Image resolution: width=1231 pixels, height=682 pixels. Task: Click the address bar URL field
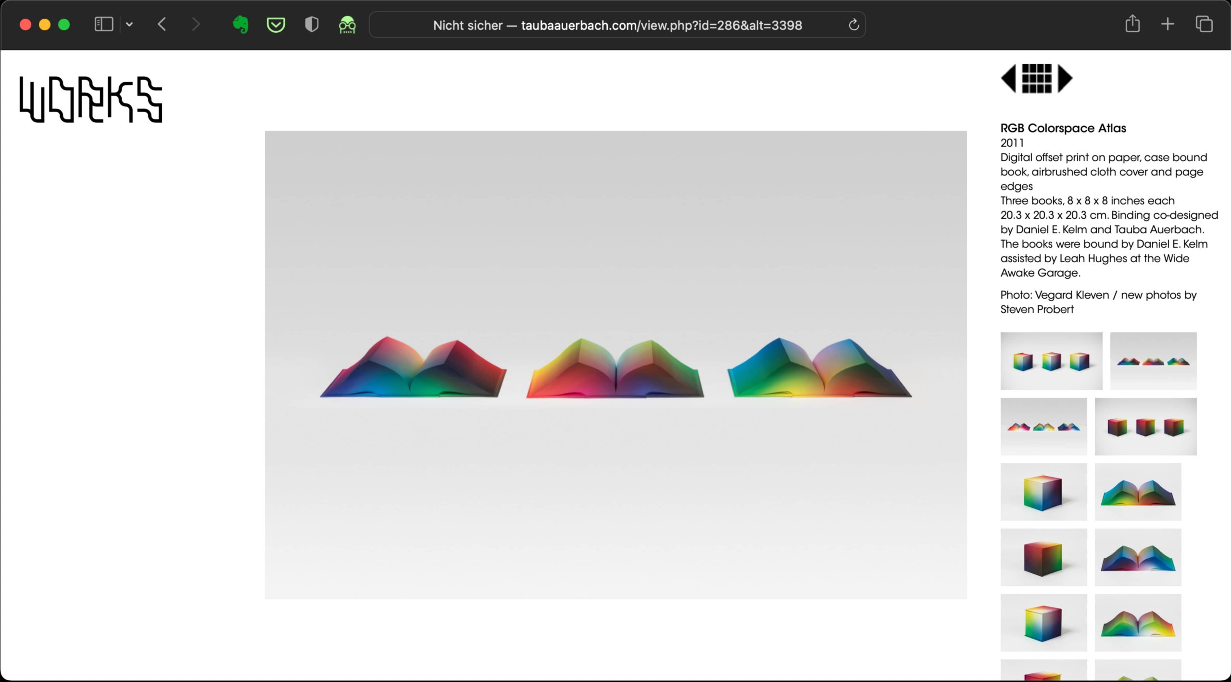click(x=617, y=25)
